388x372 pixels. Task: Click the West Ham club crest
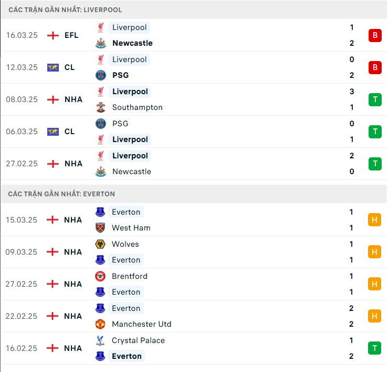pyautogui.click(x=100, y=228)
